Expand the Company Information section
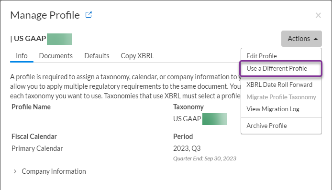The image size is (332, 190). click(x=50, y=171)
